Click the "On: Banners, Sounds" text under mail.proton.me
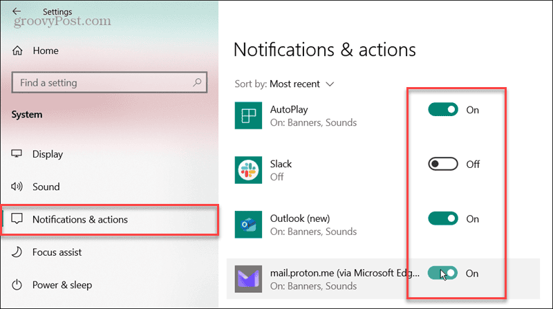This screenshot has width=553, height=309. [x=313, y=286]
